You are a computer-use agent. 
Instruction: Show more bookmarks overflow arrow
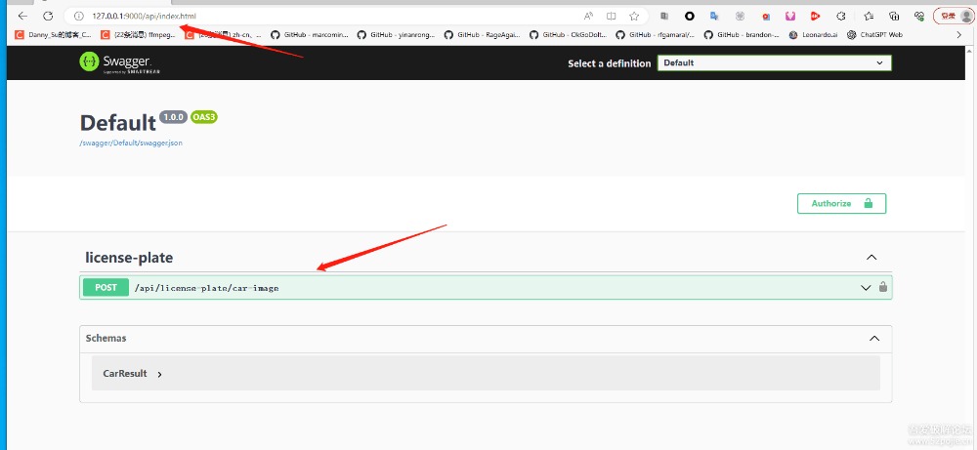957,34
